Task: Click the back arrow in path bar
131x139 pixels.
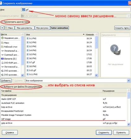Action: [x=2, y=28]
